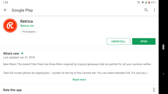Open the top-right overflow menu
This screenshot has height=94, width=168.
(154, 10)
